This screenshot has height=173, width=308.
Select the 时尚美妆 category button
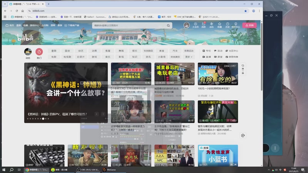(175, 57)
